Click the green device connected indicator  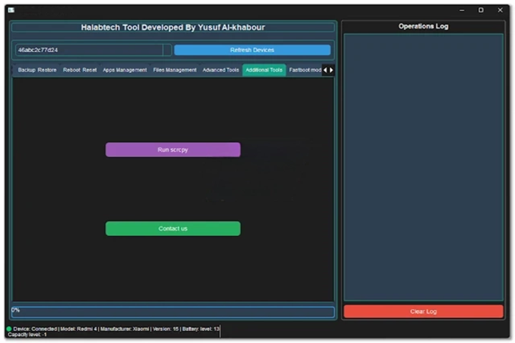tap(9, 329)
